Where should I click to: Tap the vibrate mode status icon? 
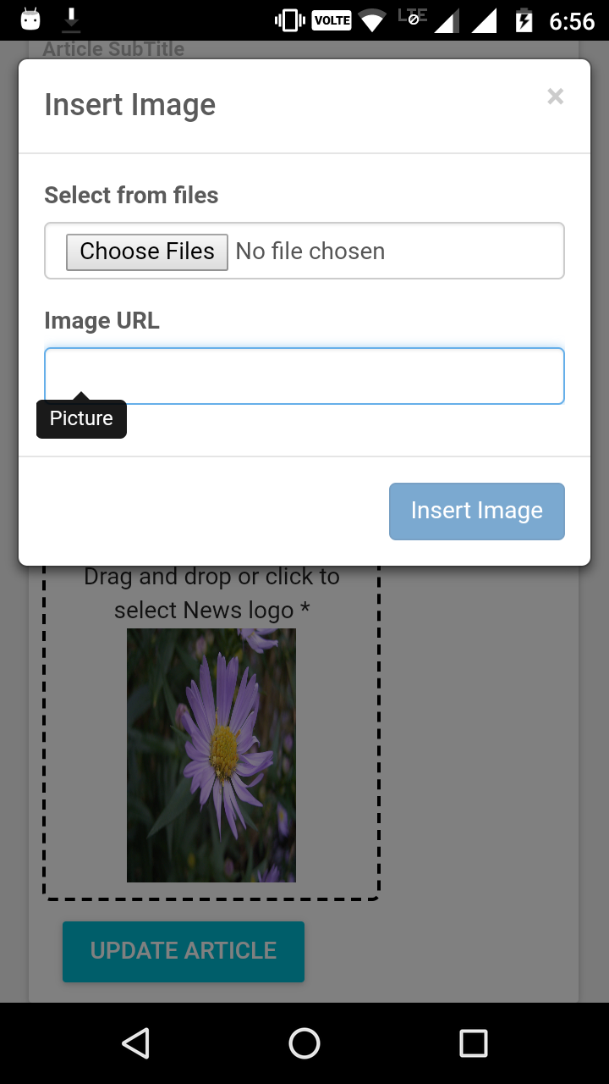[288, 19]
